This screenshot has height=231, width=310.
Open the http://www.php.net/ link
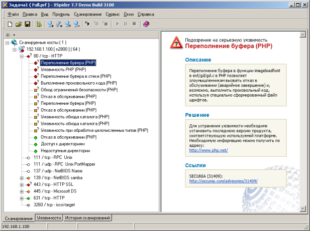tap(209, 150)
